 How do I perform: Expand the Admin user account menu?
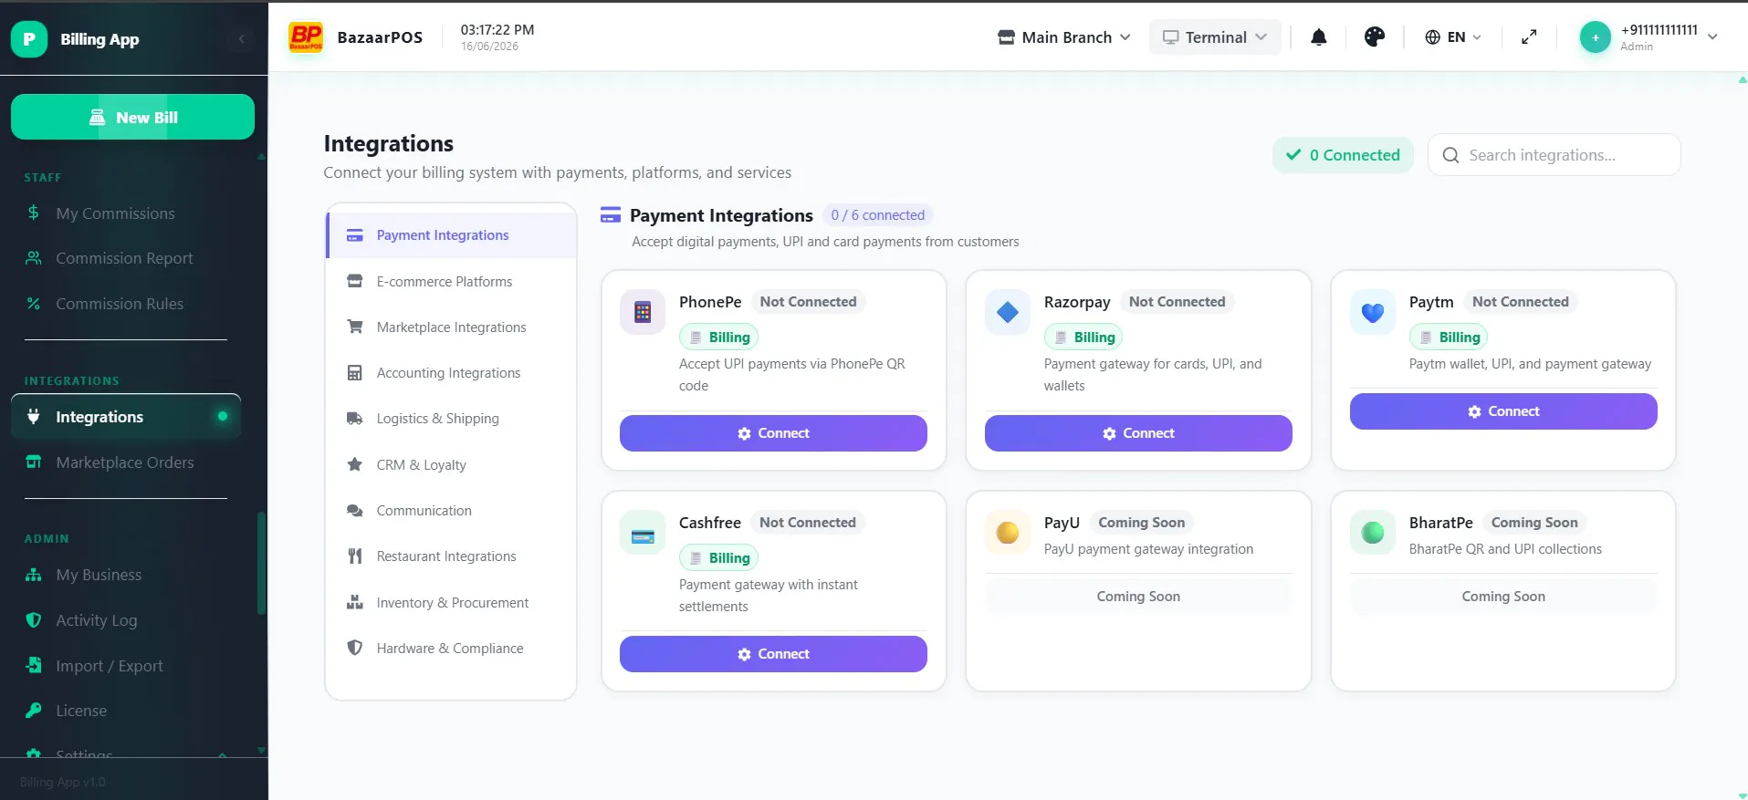pos(1650,37)
